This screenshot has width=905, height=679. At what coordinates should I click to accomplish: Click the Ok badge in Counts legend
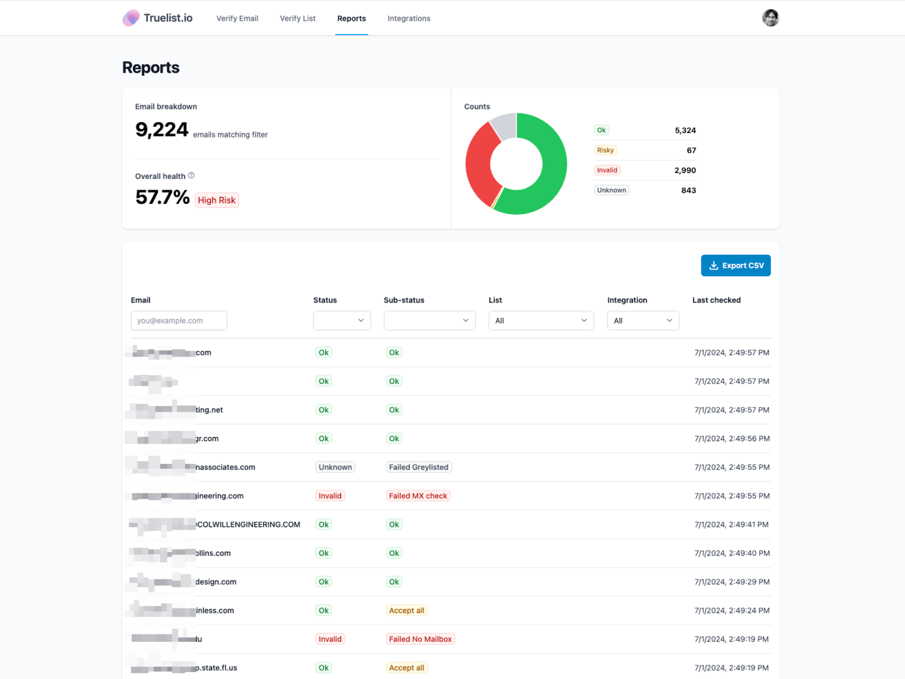click(x=601, y=130)
